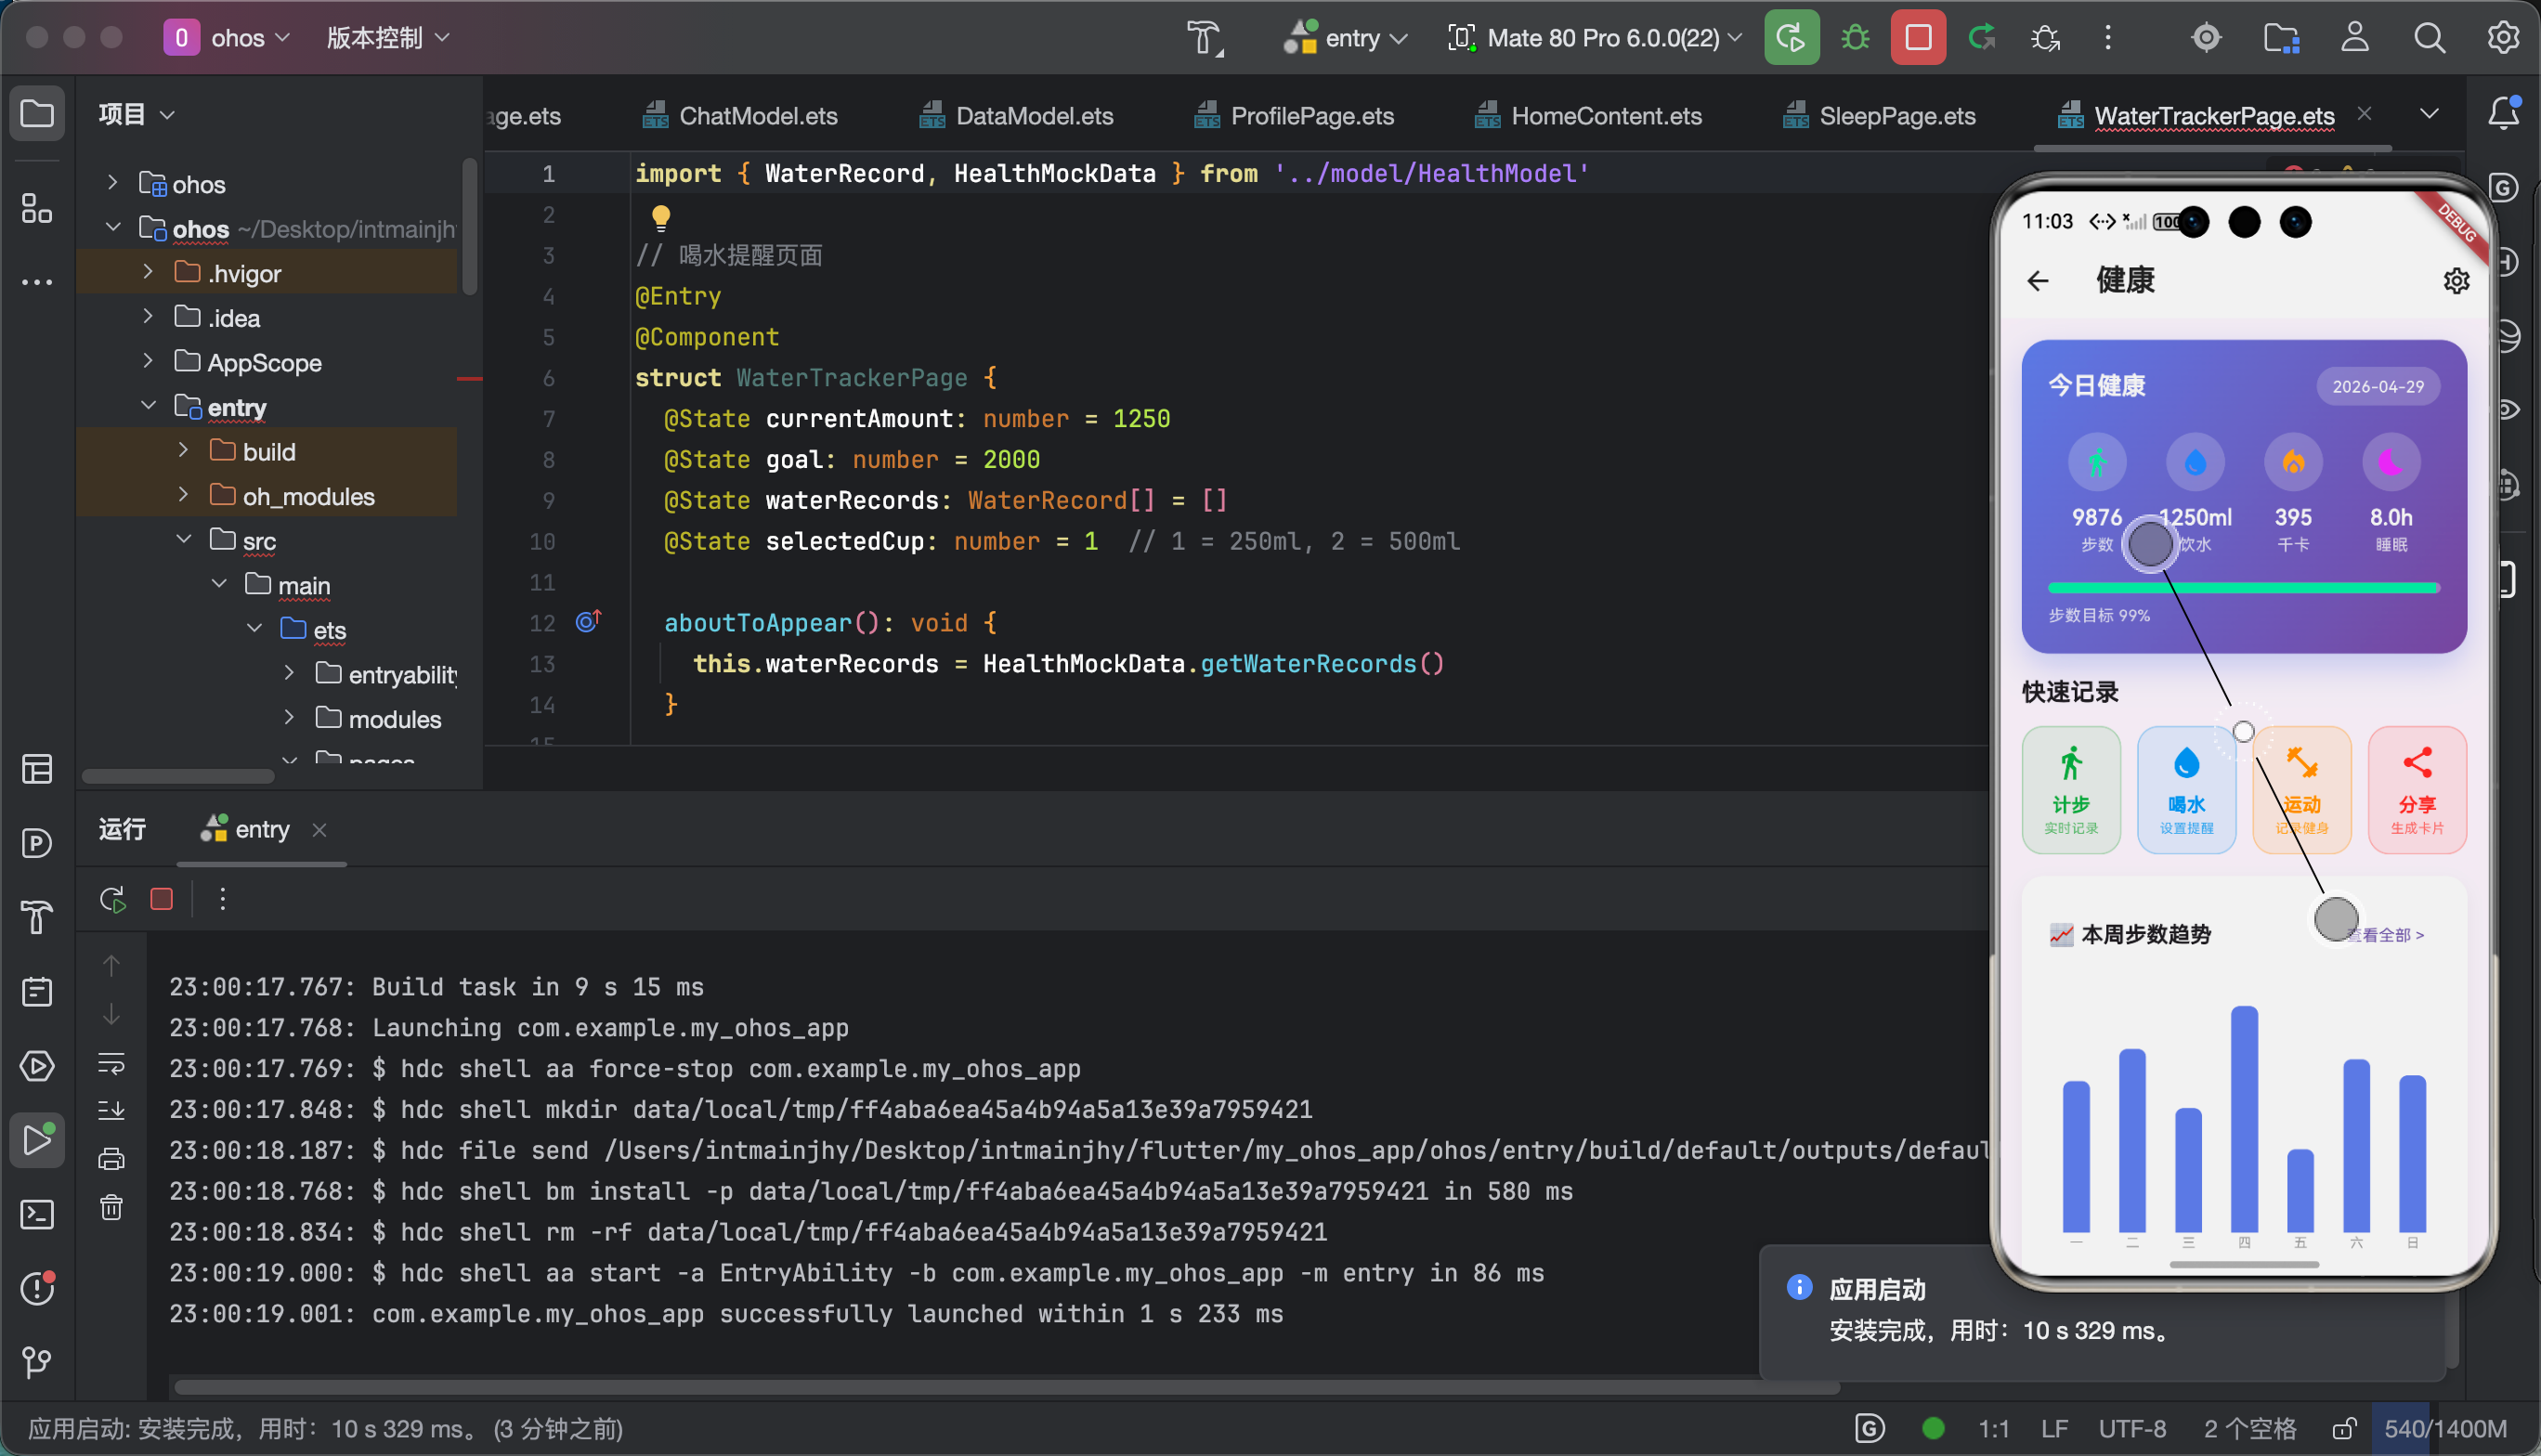Clear the console with the trash icon
2541x1456 pixels.
point(111,1208)
